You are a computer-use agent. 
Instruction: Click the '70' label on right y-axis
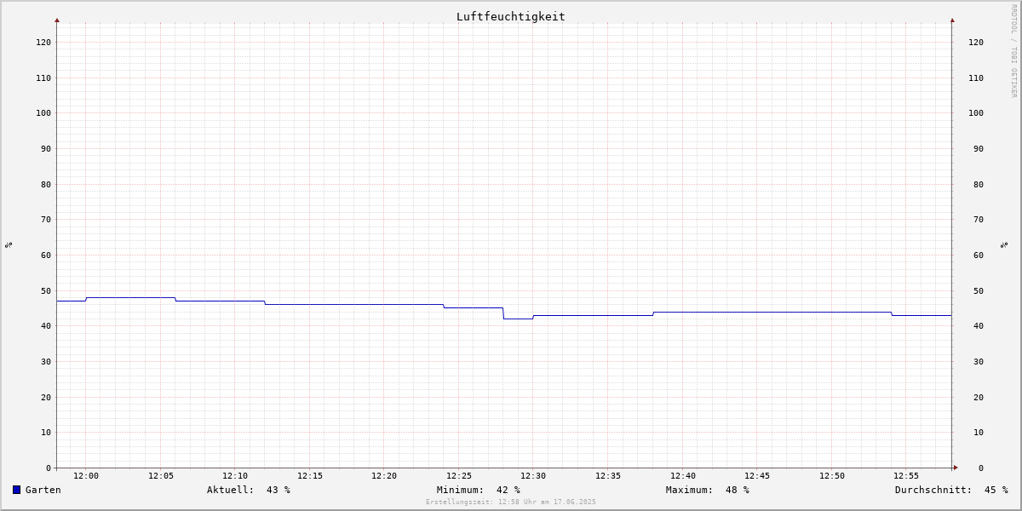pos(979,219)
